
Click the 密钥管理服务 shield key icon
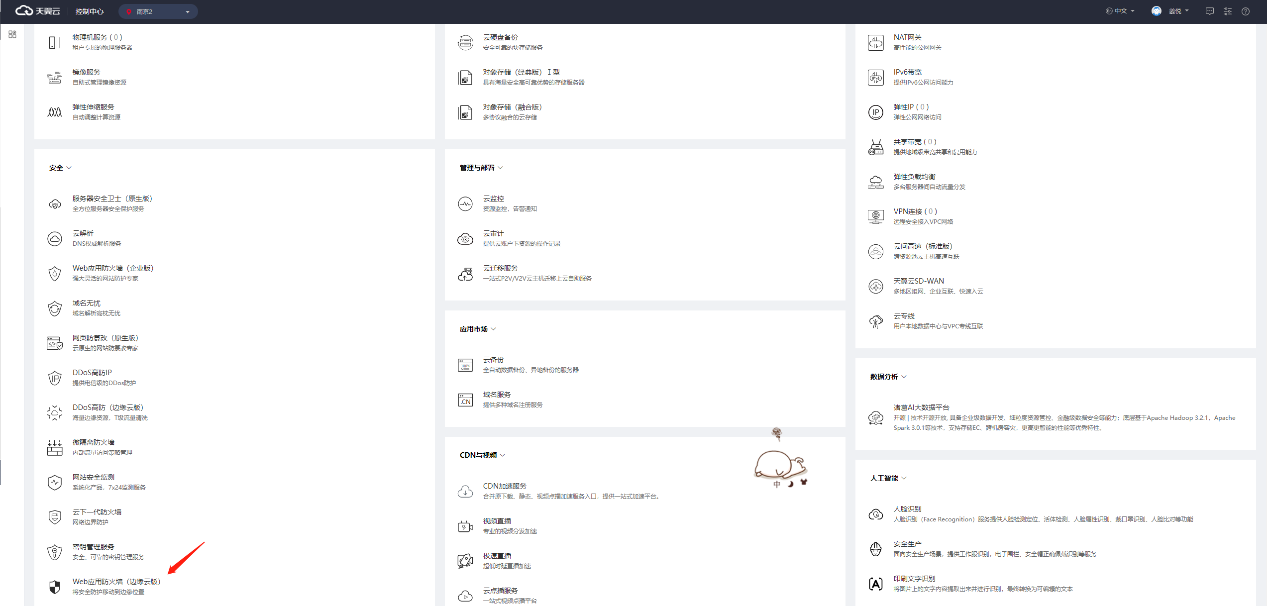(55, 552)
